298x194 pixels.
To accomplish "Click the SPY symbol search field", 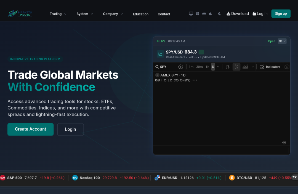I will (165, 67).
